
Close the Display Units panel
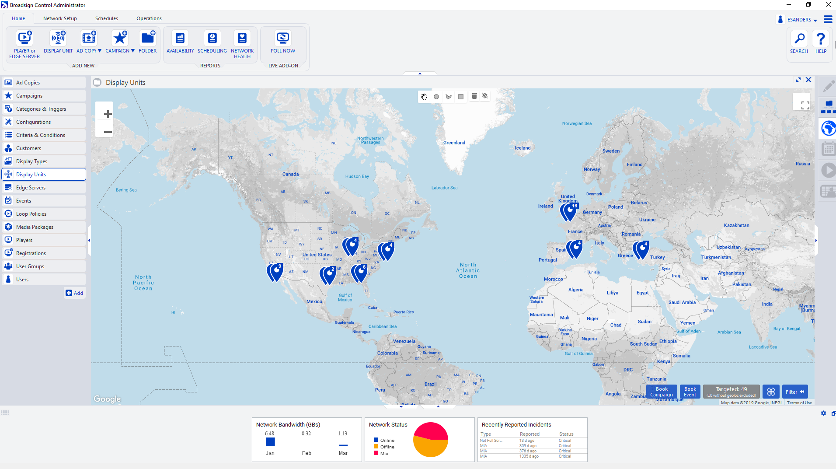pos(808,80)
